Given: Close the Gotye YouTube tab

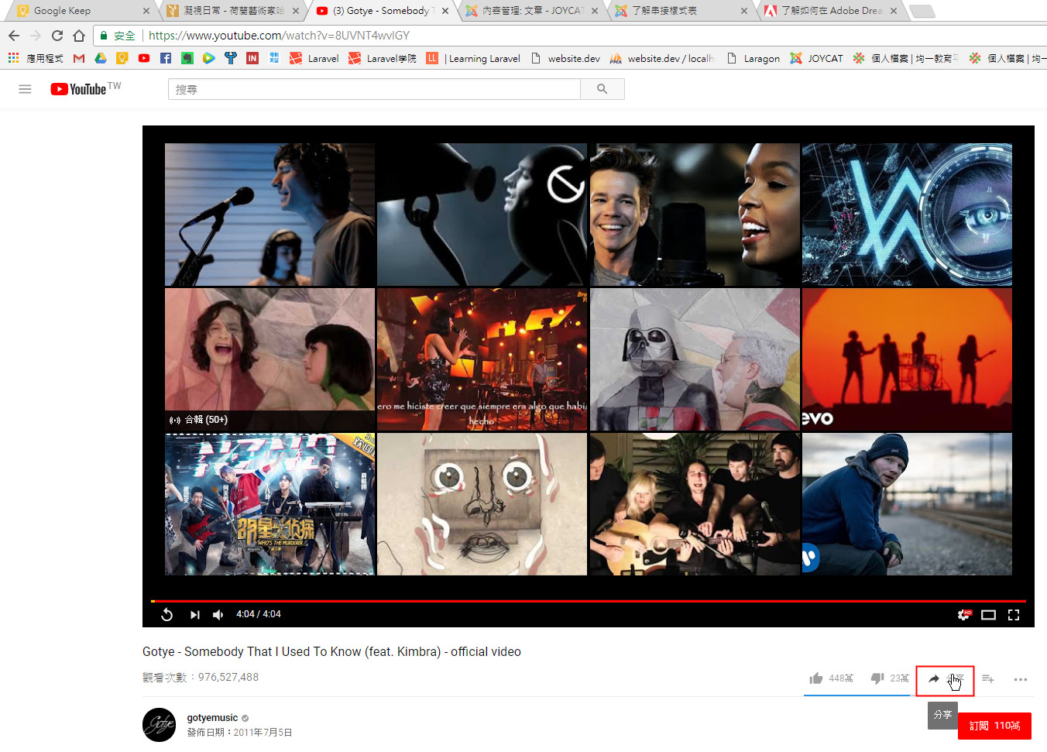Looking at the screenshot, I should [445, 11].
